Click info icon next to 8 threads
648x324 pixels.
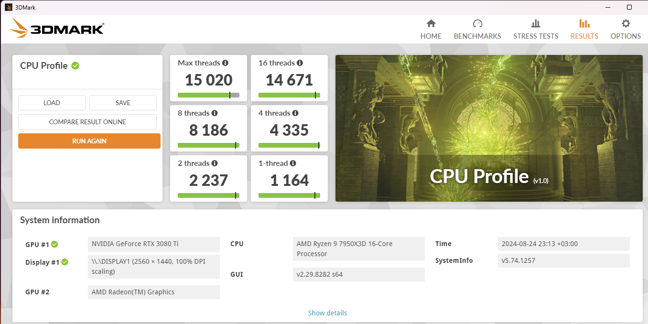tap(215, 113)
